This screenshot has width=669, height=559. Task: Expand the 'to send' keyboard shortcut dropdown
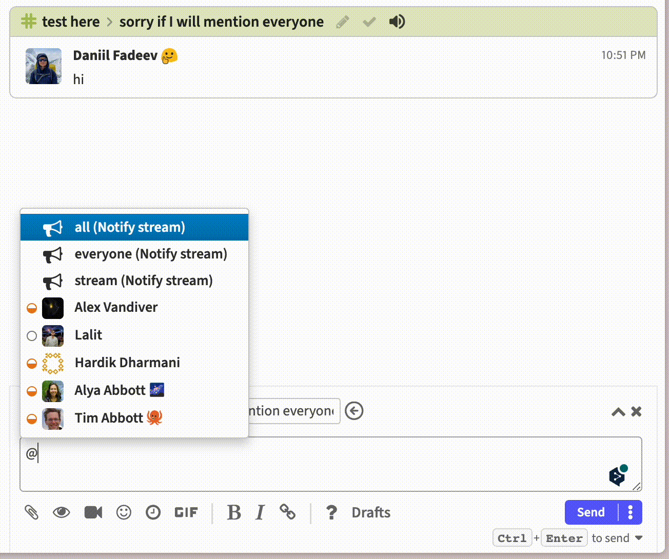638,537
